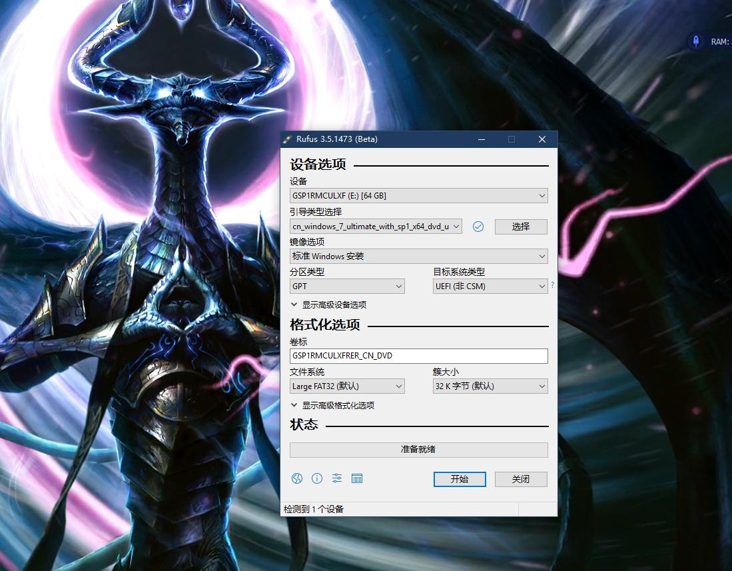
Task: Open the device dropdown GSP1RMCULXF (E:)
Action: pos(419,196)
